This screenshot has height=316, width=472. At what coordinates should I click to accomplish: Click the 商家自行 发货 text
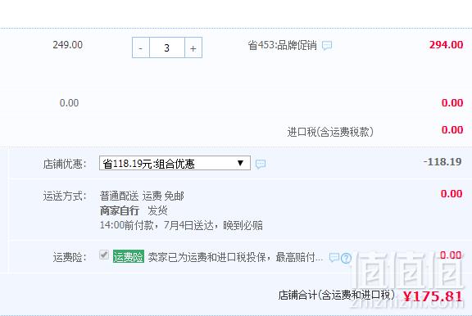[134, 210]
